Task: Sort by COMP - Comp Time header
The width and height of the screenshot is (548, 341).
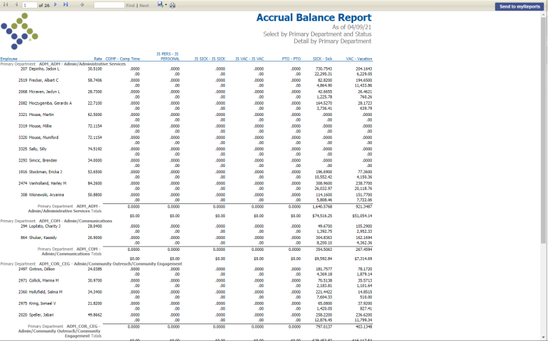Action: pyautogui.click(x=123, y=59)
